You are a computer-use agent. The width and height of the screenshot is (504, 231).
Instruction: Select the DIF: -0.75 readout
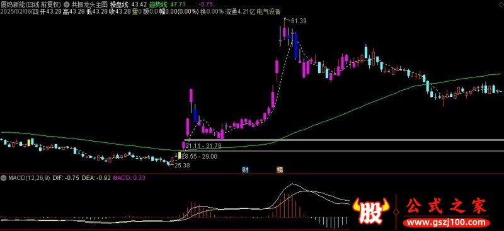66,177
